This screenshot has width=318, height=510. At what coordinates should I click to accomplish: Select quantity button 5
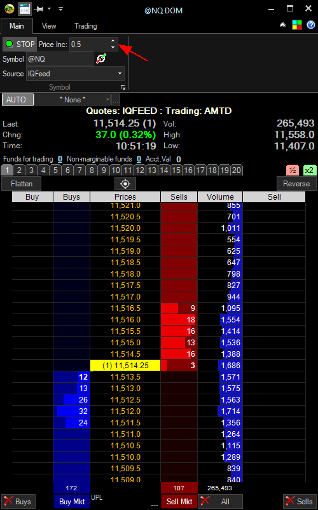click(x=55, y=170)
